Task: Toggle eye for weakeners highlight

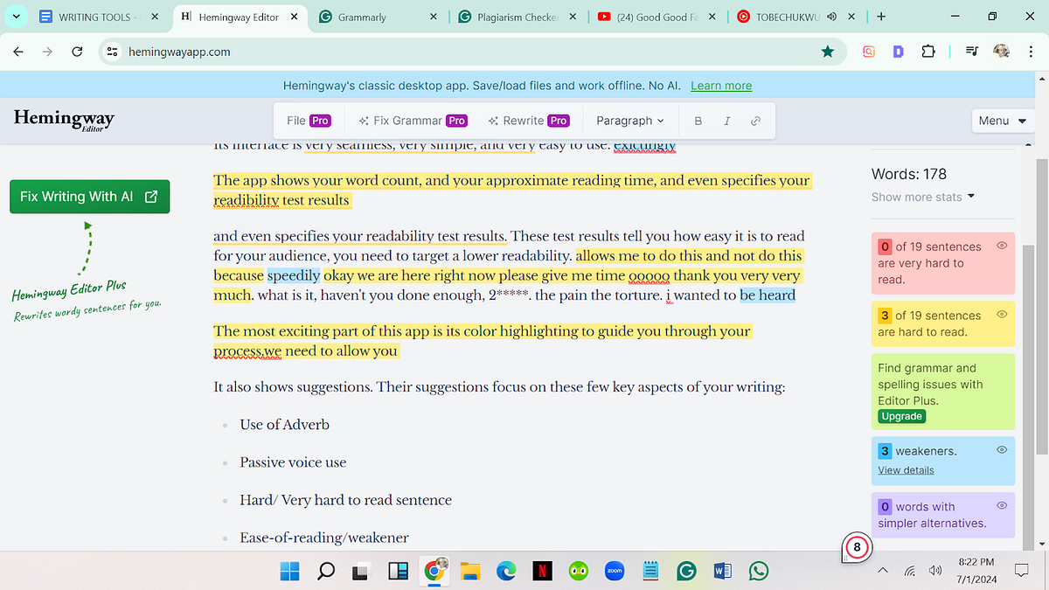Action: [x=1002, y=449]
